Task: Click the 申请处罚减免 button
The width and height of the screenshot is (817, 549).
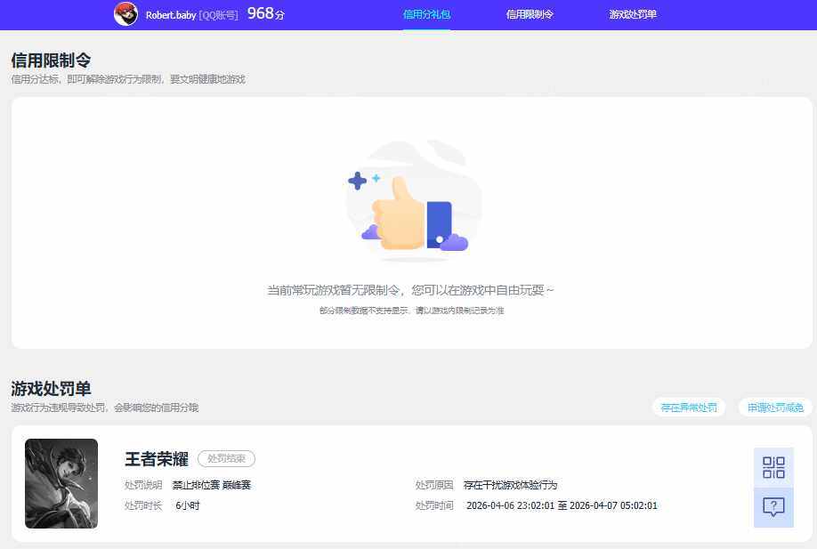Action: pyautogui.click(x=775, y=408)
